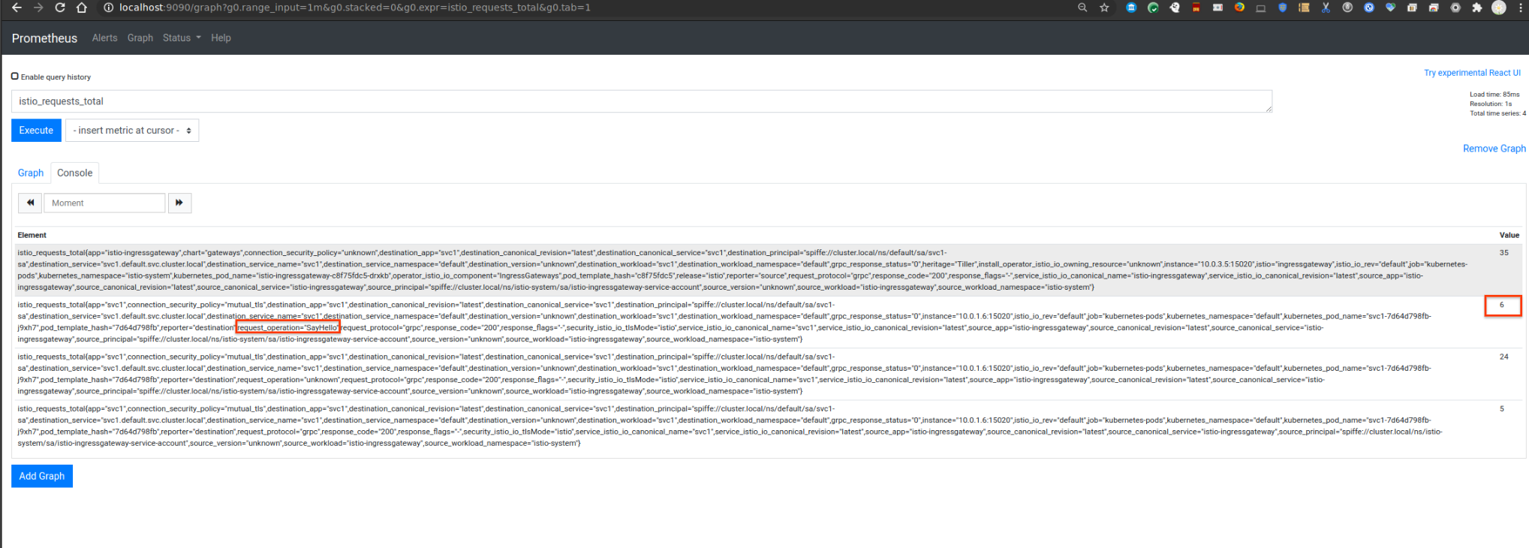Open the Graph page in navbar
Viewport: 1529px width, 548px height.
[140, 38]
